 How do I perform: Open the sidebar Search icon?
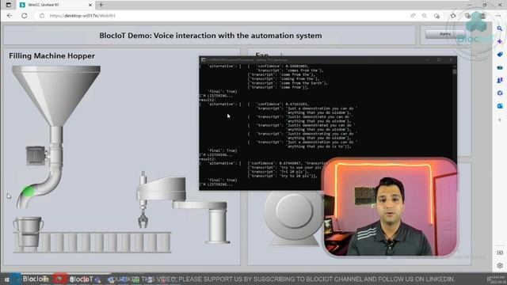[x=500, y=28]
